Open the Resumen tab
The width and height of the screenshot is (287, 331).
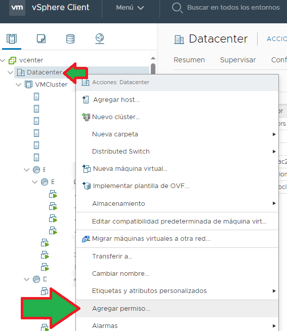[189, 60]
